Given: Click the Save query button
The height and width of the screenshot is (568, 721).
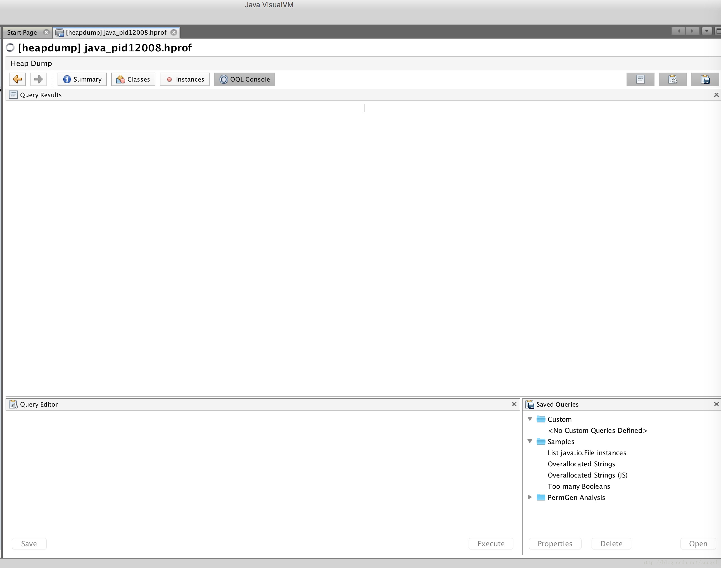Looking at the screenshot, I should point(29,544).
